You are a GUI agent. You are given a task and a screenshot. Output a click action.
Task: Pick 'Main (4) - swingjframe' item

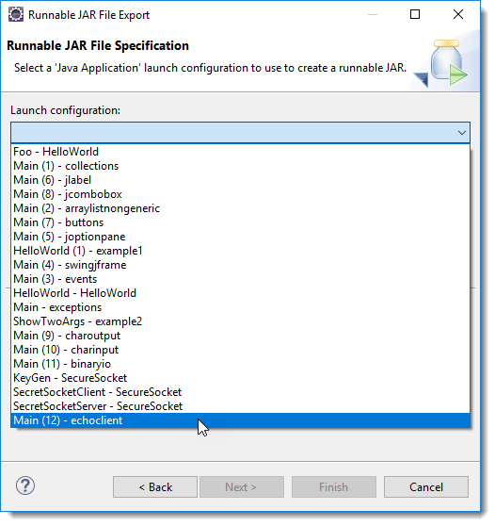pos(241,265)
